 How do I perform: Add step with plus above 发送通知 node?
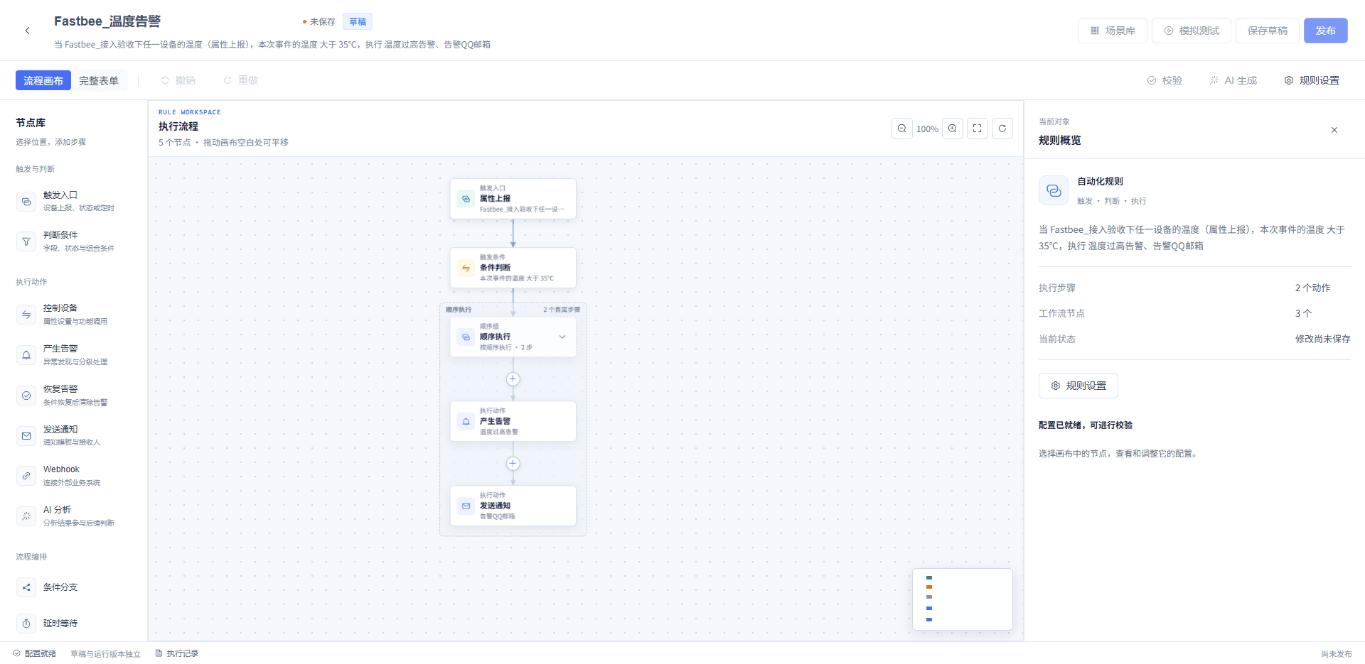click(x=513, y=464)
